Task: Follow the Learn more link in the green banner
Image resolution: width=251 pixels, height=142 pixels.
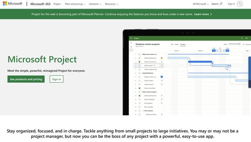Action: 203,14
